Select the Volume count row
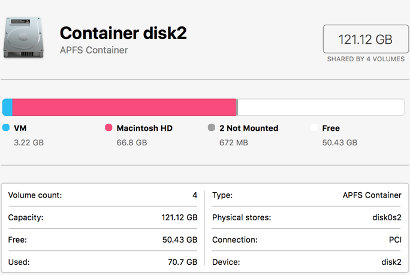 [103, 195]
